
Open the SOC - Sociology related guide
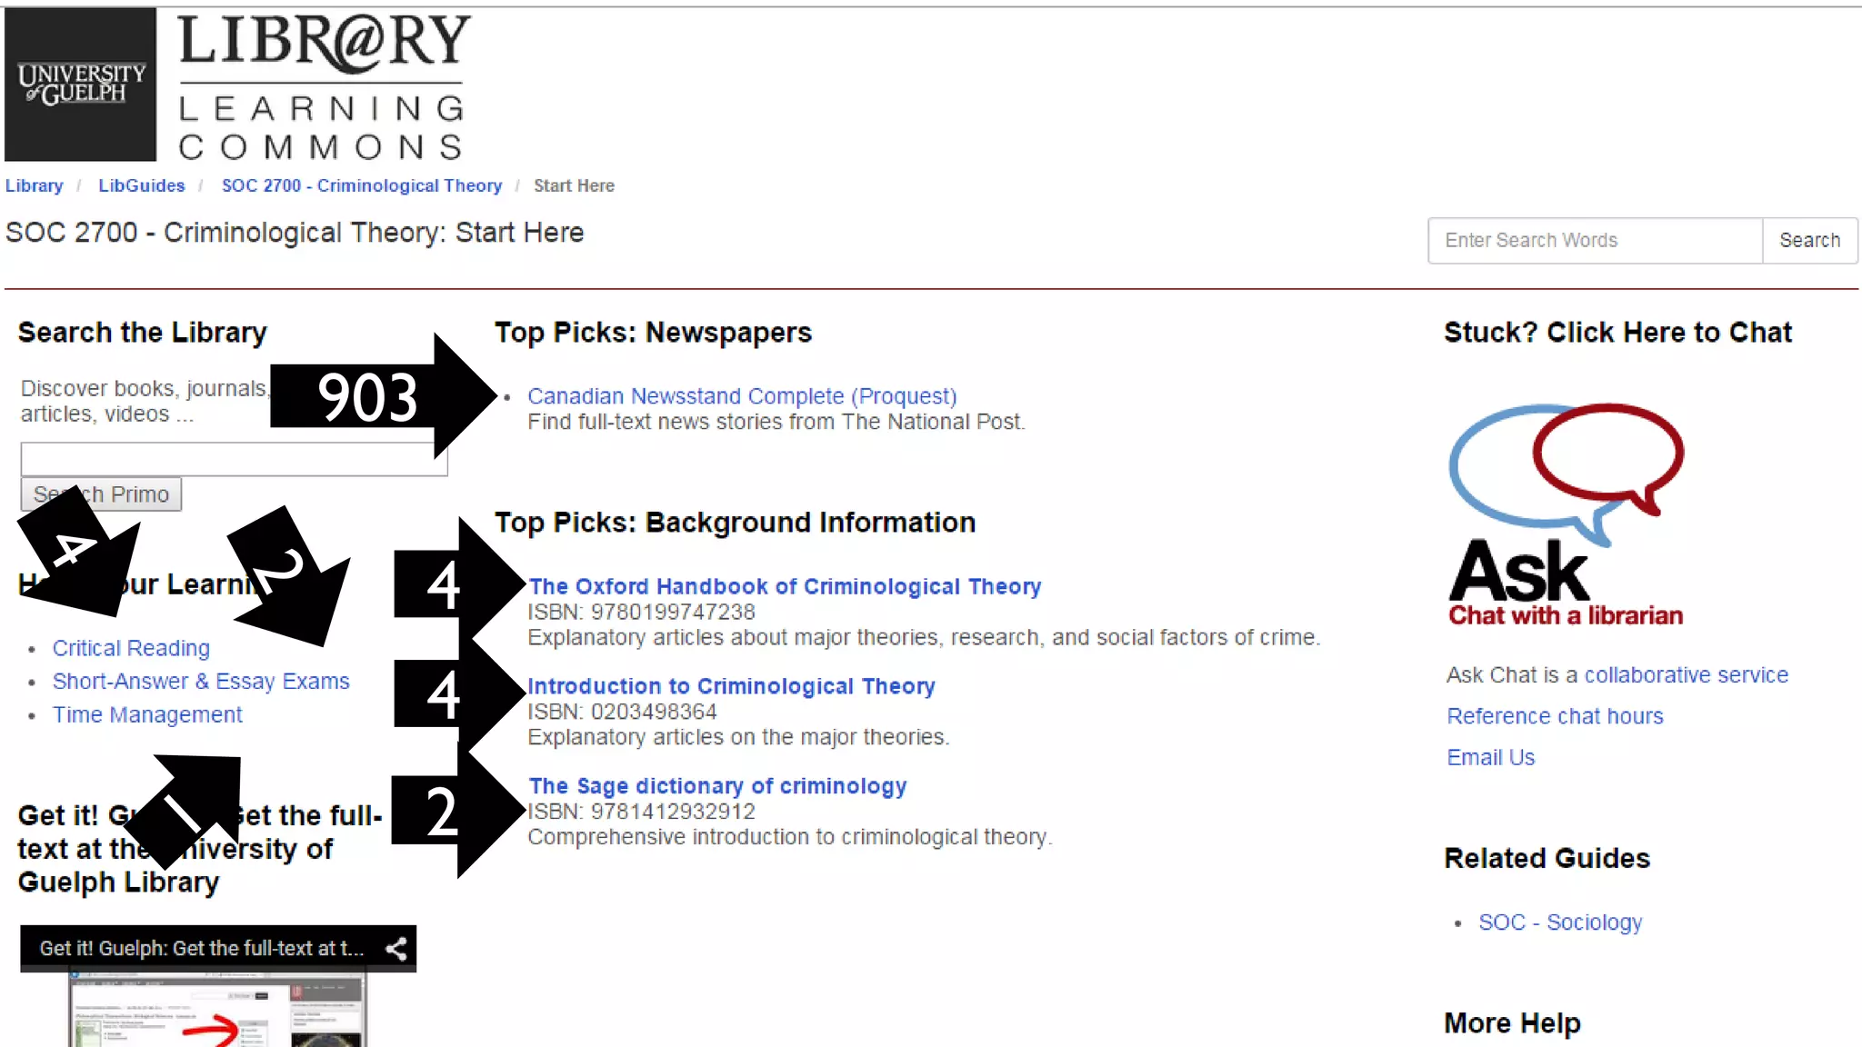pyautogui.click(x=1560, y=922)
